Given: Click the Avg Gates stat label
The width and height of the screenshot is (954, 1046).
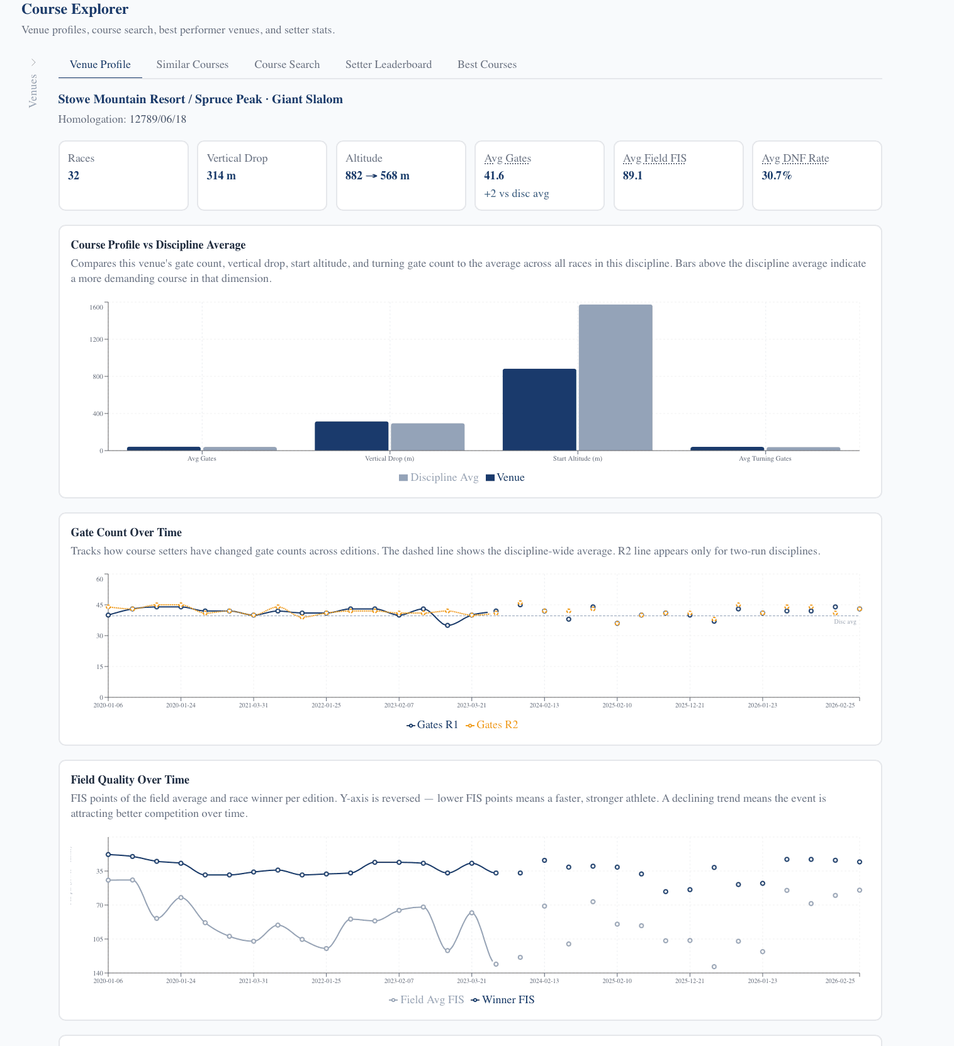Looking at the screenshot, I should [507, 159].
